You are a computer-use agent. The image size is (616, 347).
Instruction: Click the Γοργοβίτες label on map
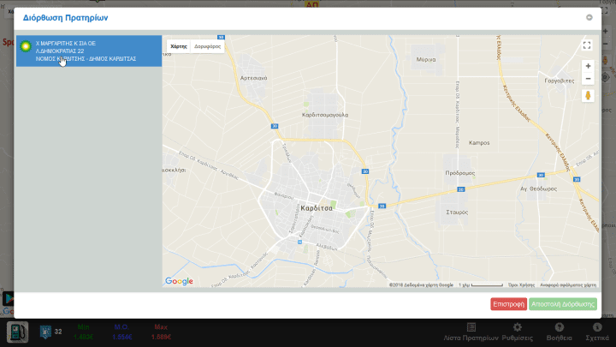[x=560, y=81]
